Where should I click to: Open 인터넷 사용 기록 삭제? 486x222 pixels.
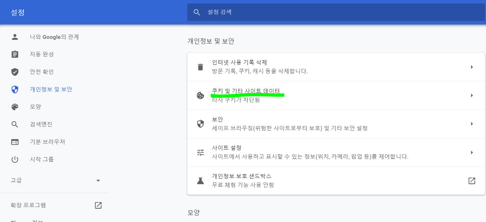point(336,67)
